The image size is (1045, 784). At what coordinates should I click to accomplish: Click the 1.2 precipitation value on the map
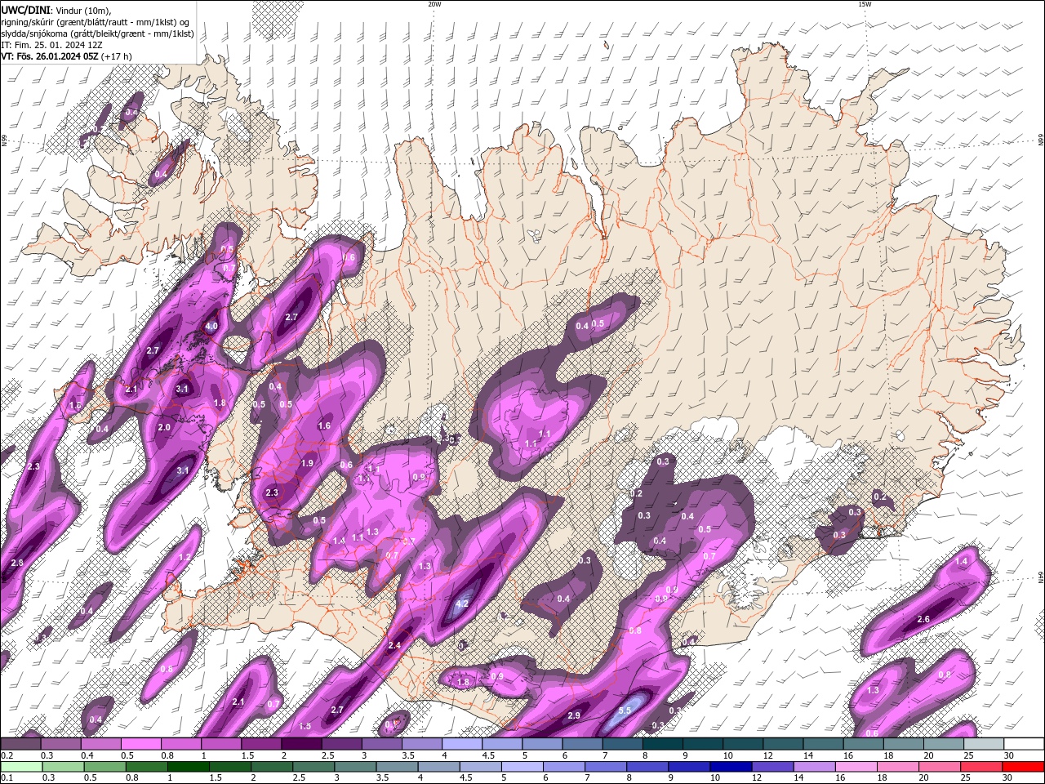pyautogui.click(x=185, y=557)
